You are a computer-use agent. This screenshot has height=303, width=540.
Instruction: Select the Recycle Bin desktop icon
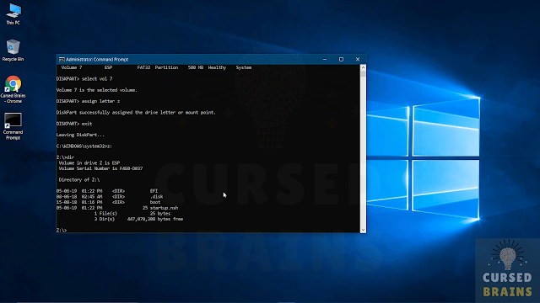point(13,50)
